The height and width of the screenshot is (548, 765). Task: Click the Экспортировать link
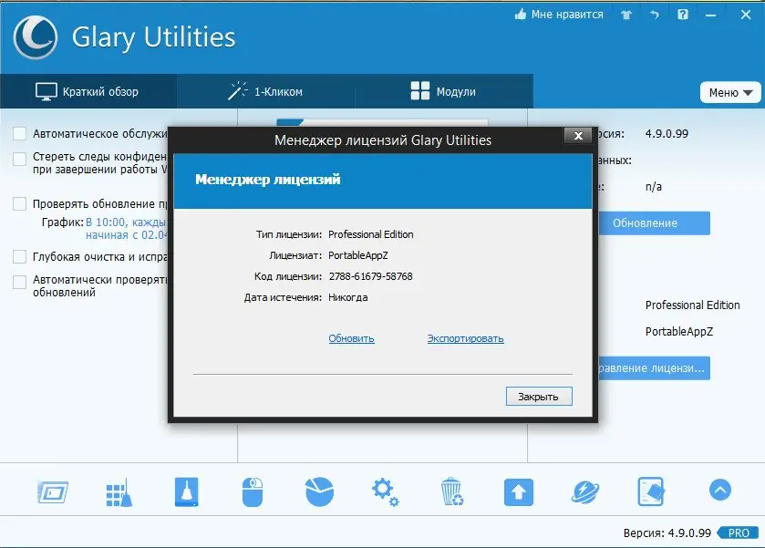pyautogui.click(x=465, y=338)
